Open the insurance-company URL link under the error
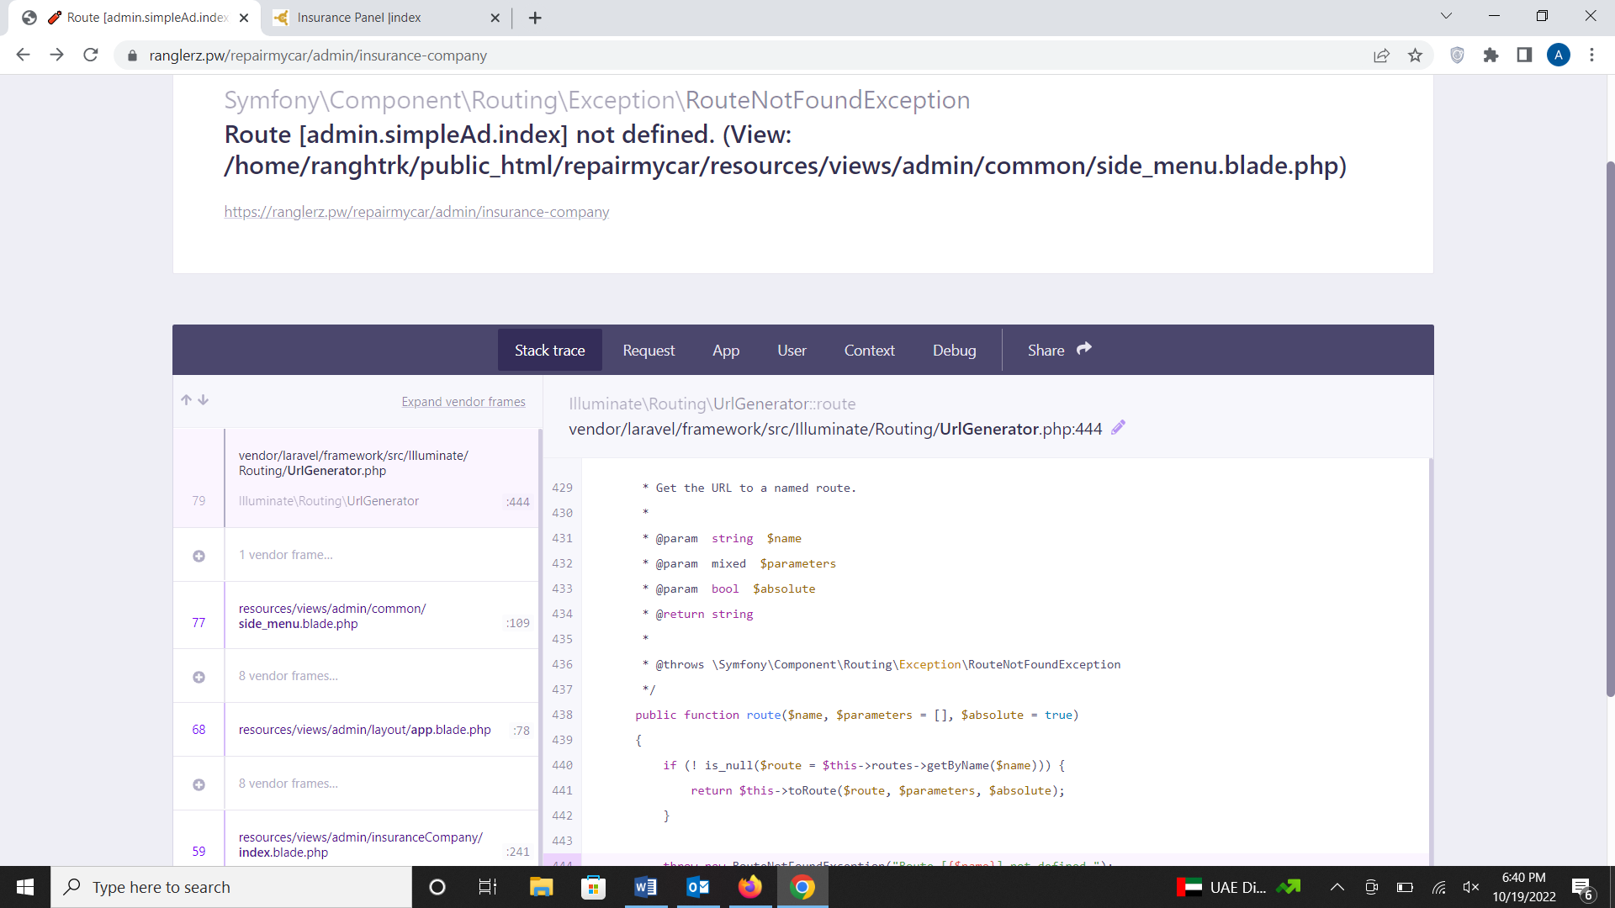Viewport: 1615px width, 908px height. [x=416, y=212]
